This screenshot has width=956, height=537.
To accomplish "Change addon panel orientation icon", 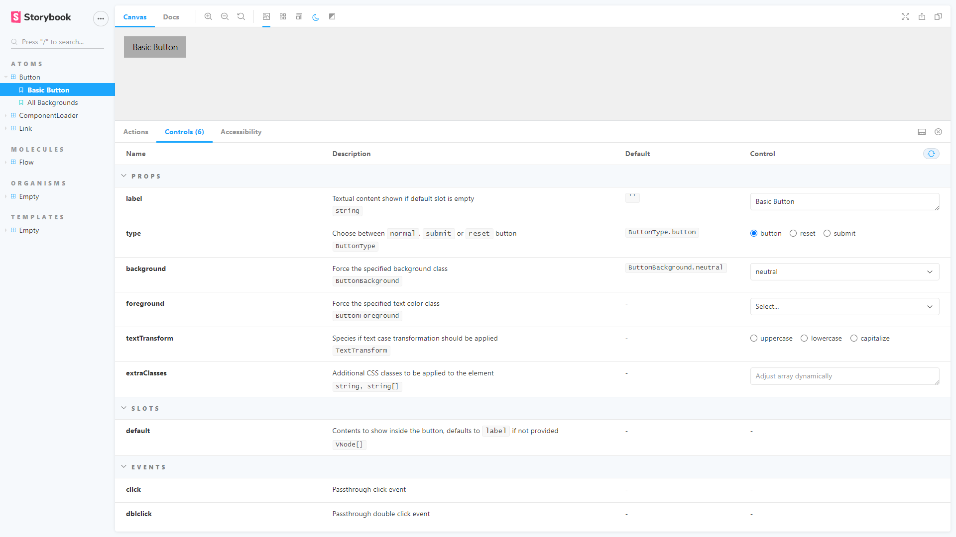I will pyautogui.click(x=922, y=132).
